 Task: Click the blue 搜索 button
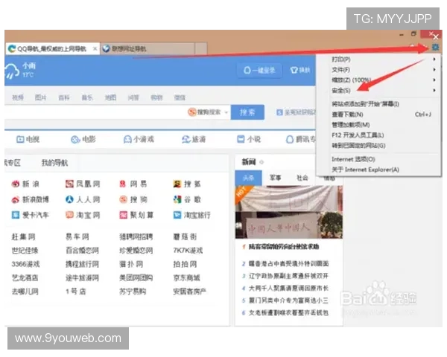[x=247, y=112]
